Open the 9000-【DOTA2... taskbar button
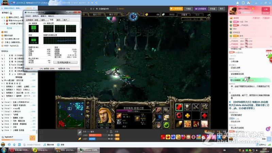The width and height of the screenshot is (272, 153). (x=65, y=150)
